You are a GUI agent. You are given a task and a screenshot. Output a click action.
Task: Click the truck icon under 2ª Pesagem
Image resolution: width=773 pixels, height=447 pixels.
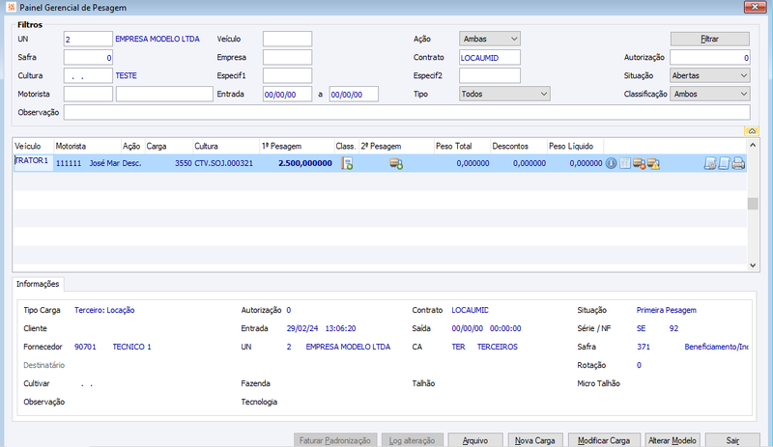pos(396,163)
